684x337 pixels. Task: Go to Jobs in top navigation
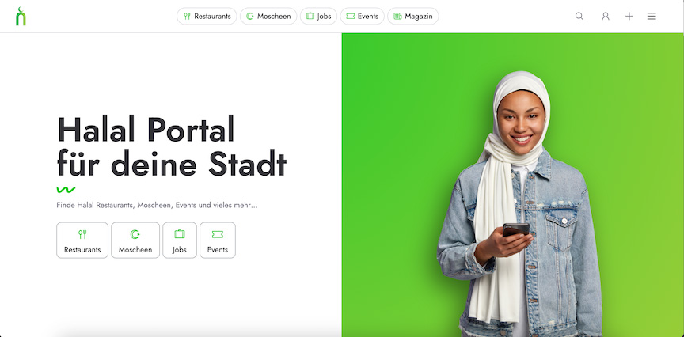tap(318, 16)
